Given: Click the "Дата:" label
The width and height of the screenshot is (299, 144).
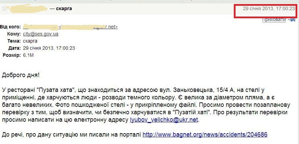Looking at the screenshot, I should tap(14, 48).
